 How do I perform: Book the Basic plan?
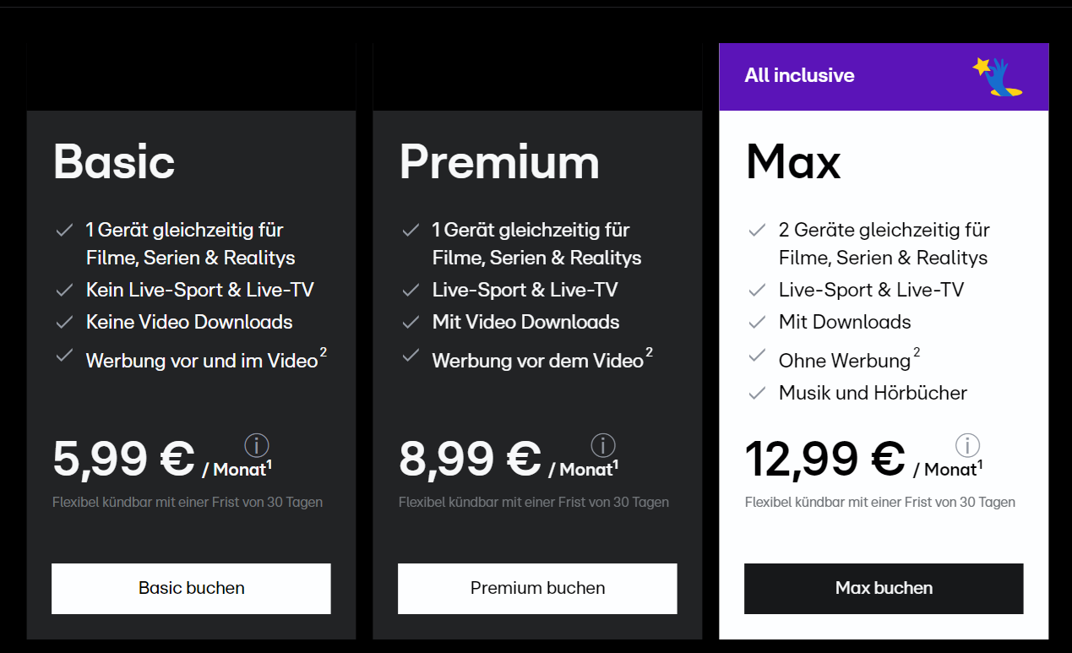191,588
